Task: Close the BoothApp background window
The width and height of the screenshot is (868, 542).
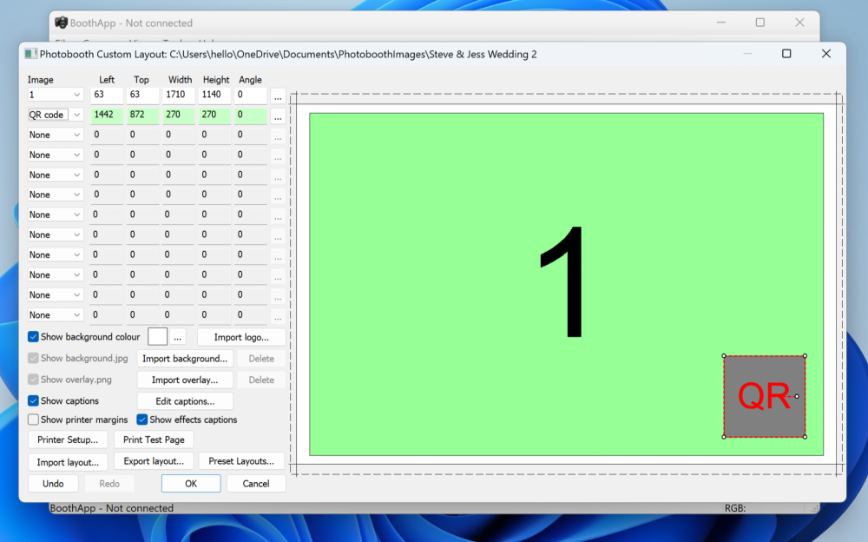Action: point(799,23)
